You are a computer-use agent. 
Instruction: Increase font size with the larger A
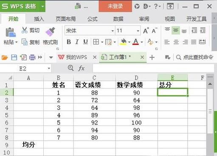click(146, 31)
